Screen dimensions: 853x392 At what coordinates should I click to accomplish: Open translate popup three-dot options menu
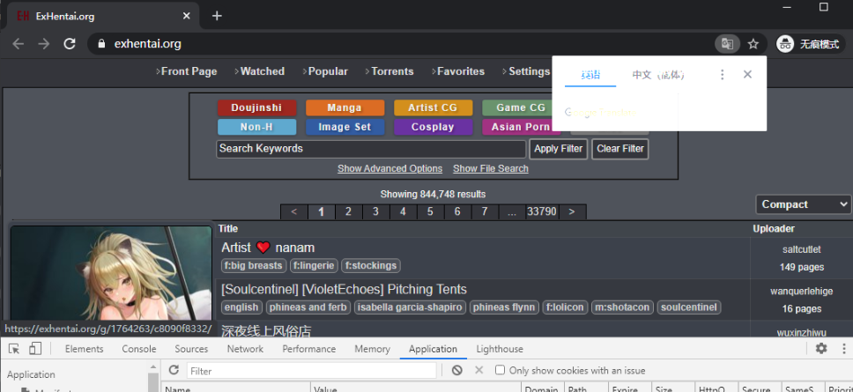[722, 75]
